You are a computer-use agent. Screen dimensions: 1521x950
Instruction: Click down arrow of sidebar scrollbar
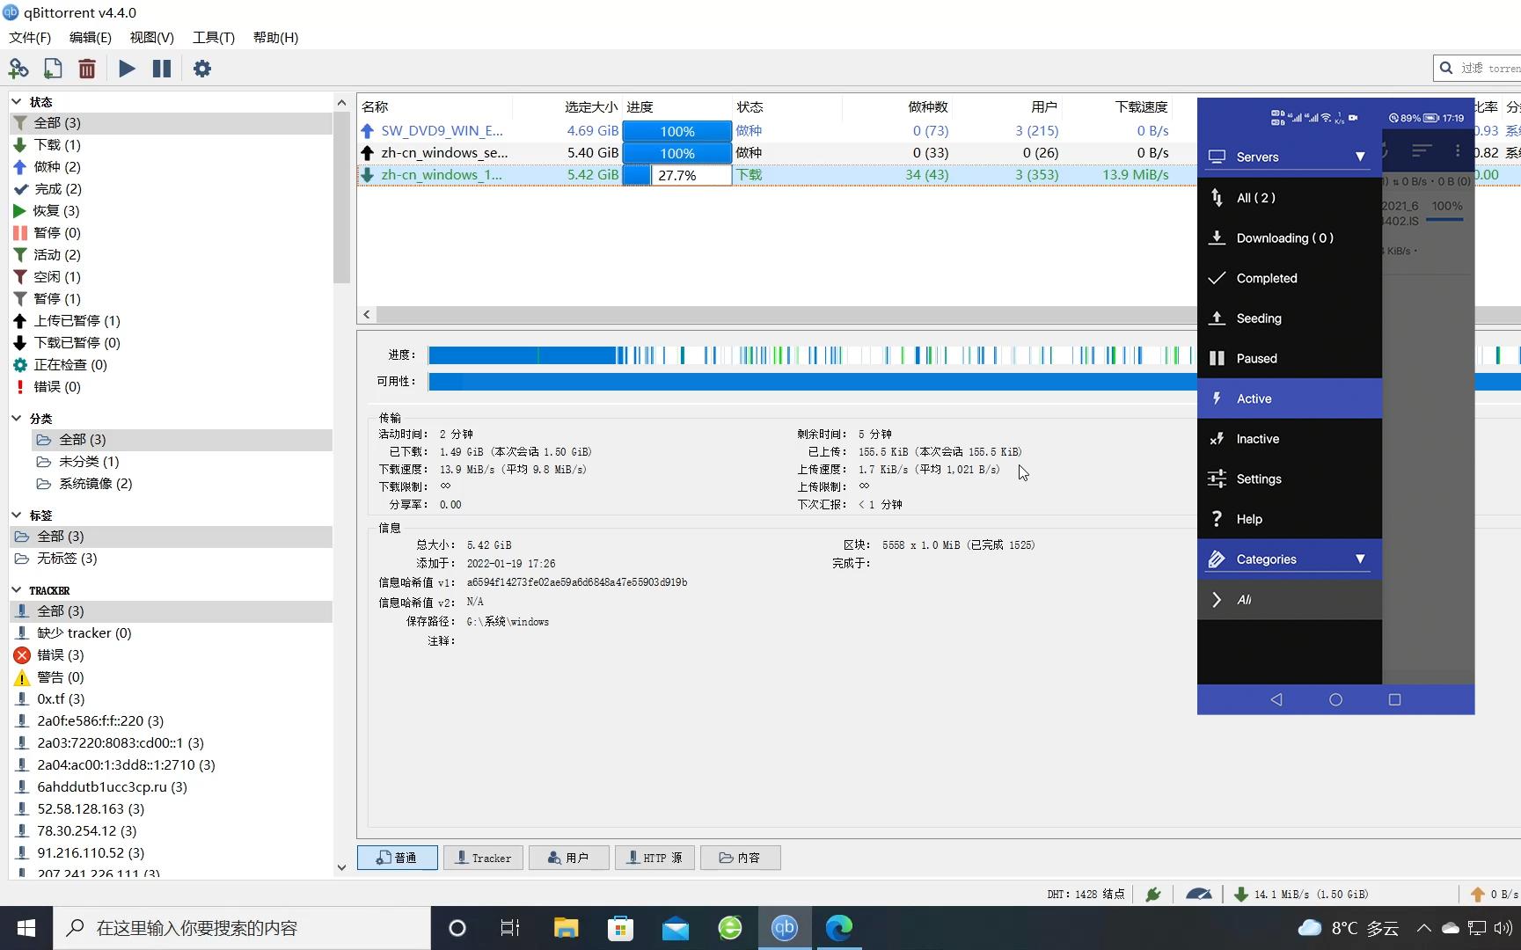click(x=341, y=867)
